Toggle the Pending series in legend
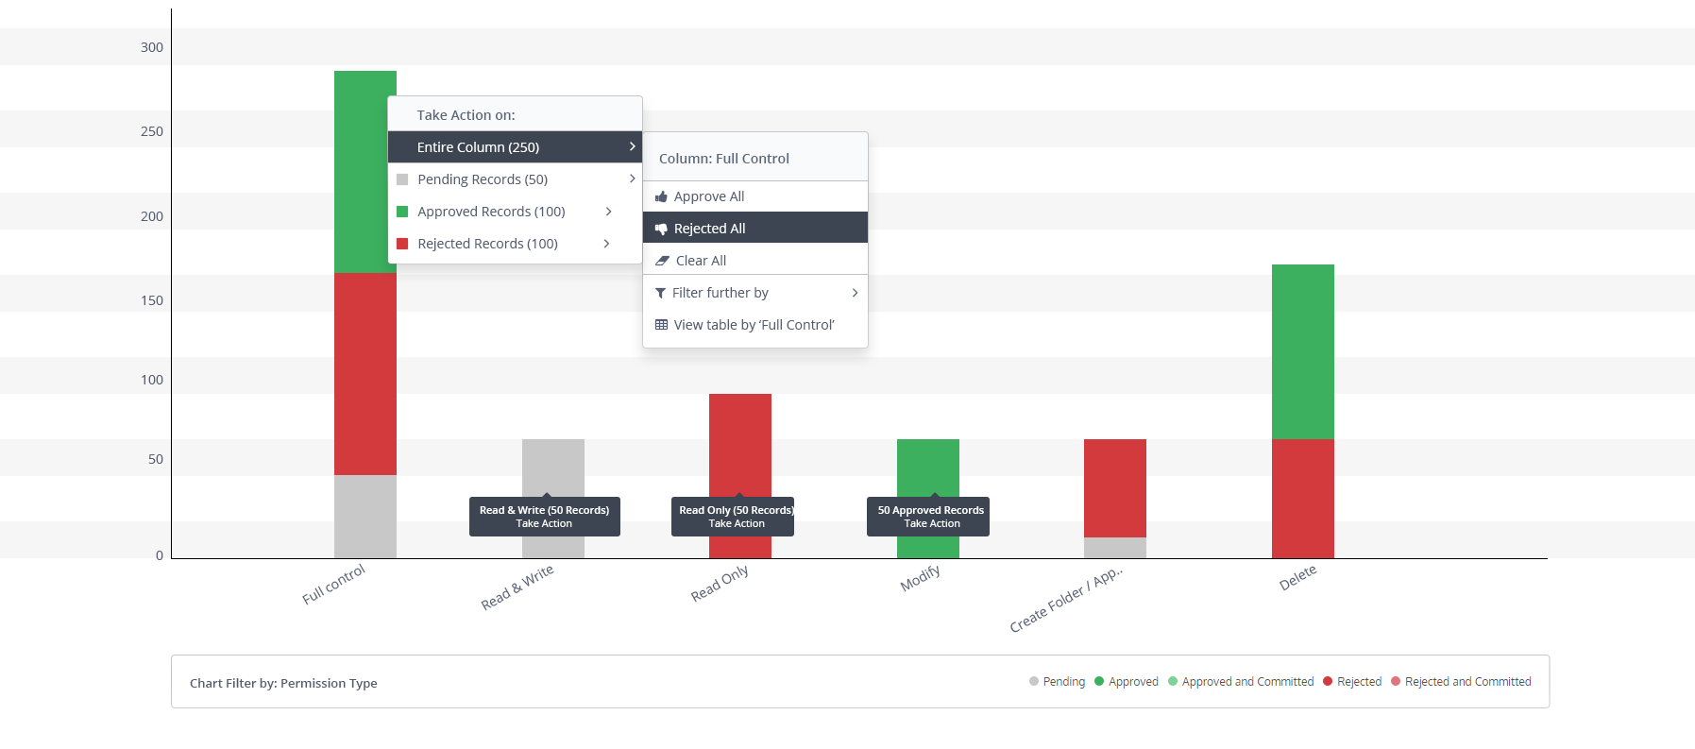 click(1057, 682)
